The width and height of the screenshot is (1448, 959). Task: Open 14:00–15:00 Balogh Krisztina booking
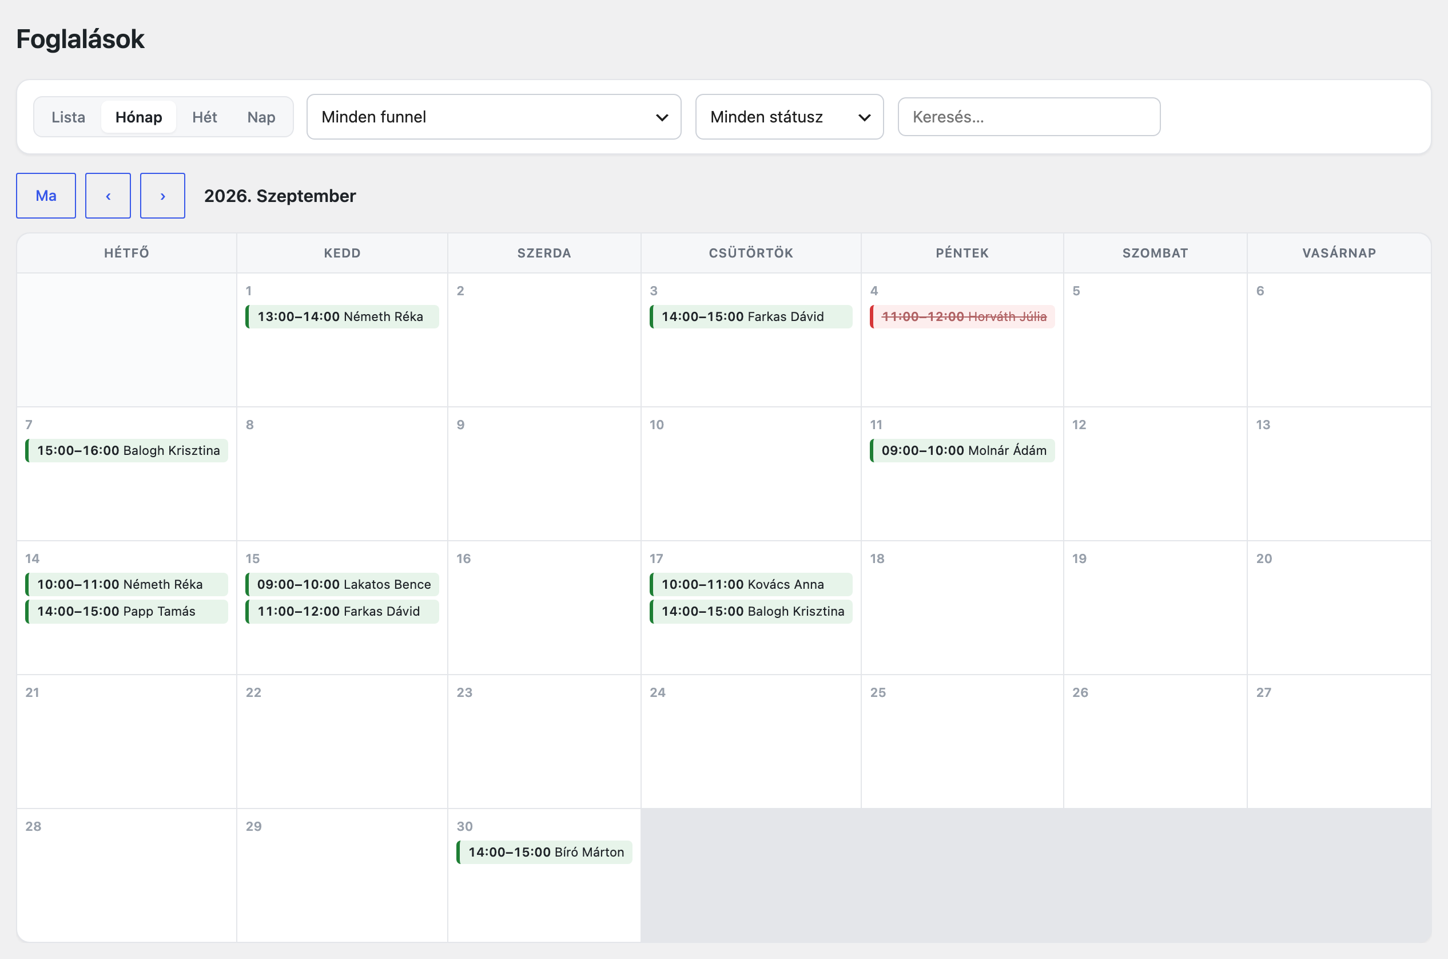750,612
